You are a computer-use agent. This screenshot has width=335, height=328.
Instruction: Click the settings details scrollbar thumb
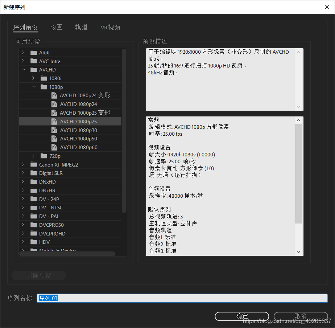tap(298, 174)
